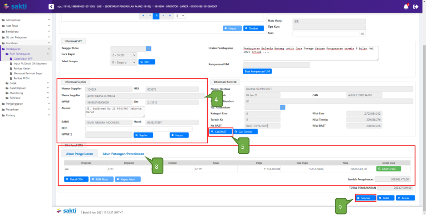
Task: Open Tanggal Buku calendar picker icon
Action: [x=148, y=49]
